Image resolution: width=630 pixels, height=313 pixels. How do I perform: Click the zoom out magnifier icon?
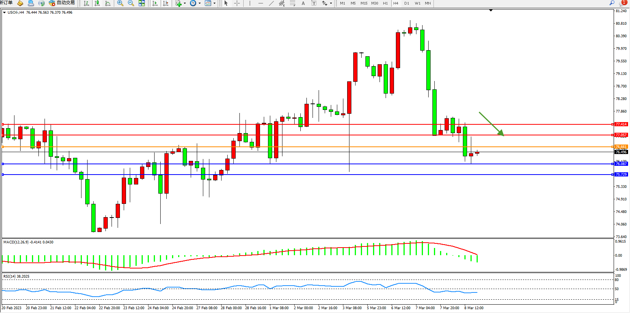coord(131,3)
